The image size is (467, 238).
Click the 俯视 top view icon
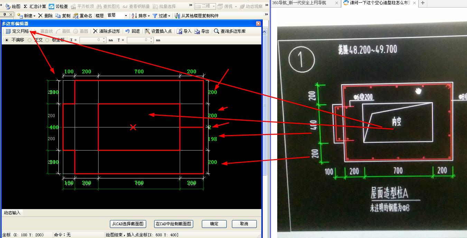[220, 6]
